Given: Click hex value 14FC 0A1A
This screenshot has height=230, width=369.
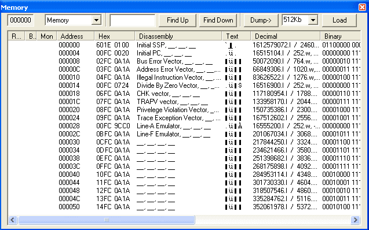Looking at the screenshot, I should [113, 207].
